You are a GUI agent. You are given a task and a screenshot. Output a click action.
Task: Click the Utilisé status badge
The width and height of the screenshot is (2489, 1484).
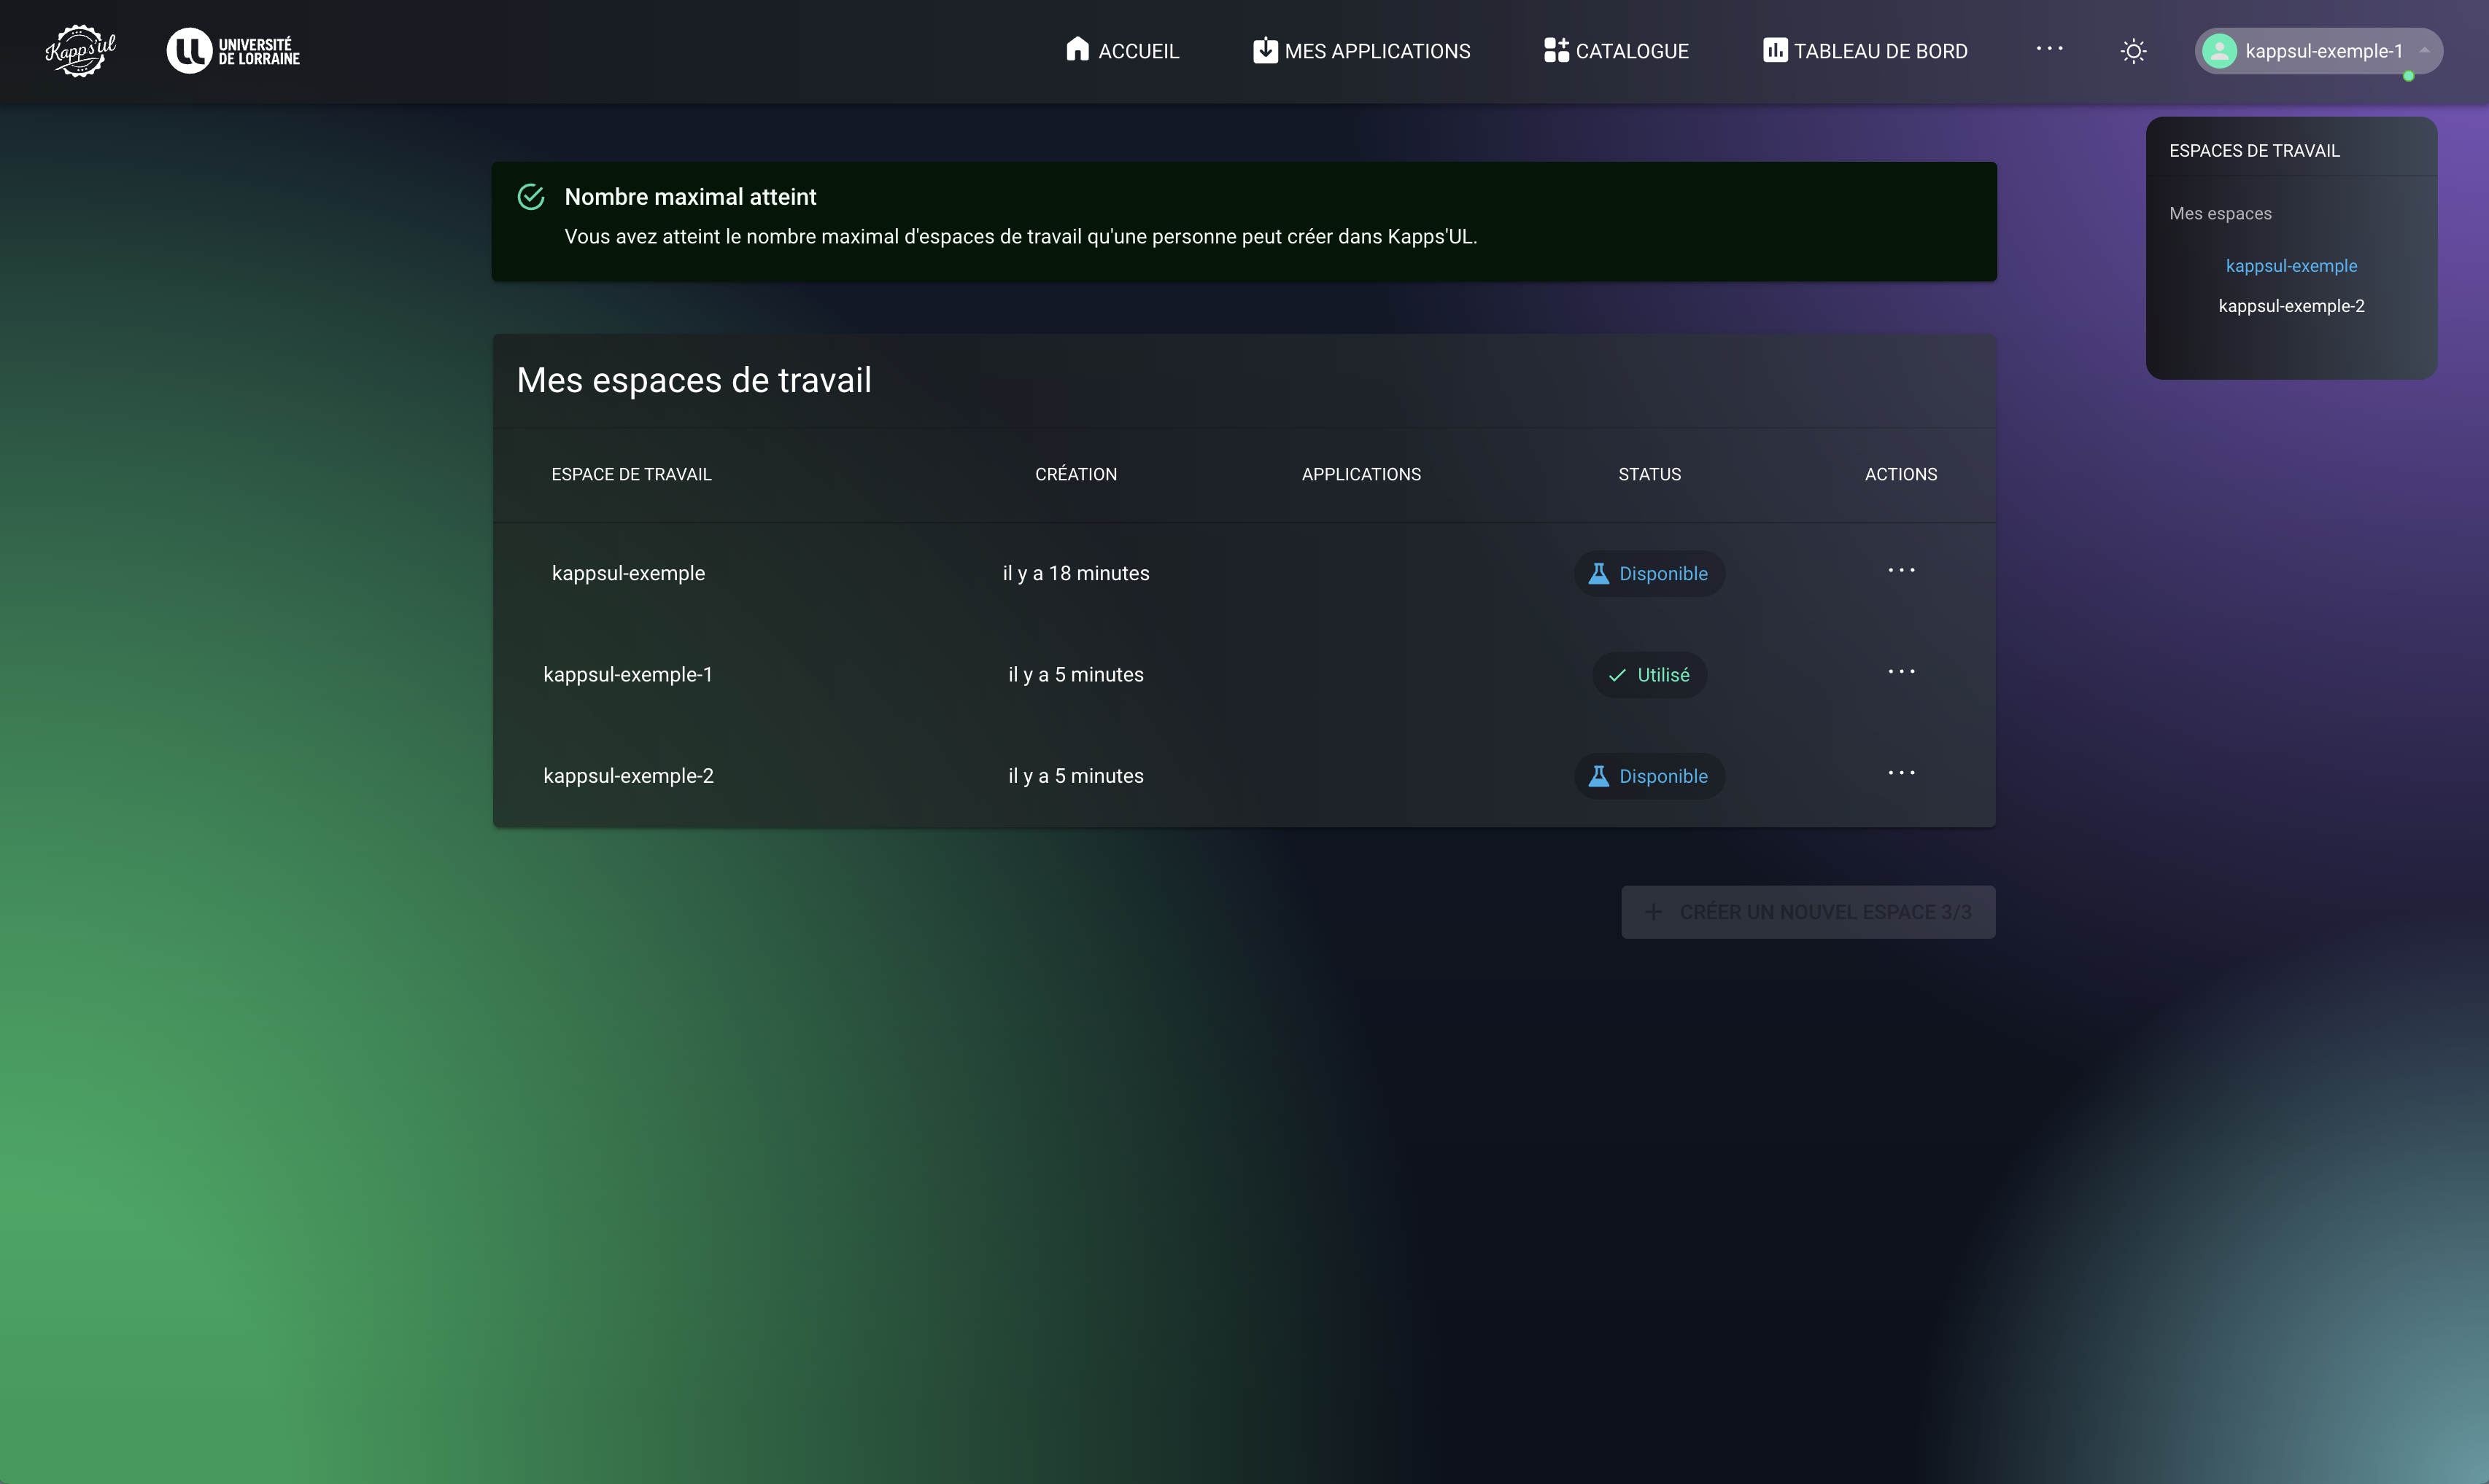(x=1649, y=674)
